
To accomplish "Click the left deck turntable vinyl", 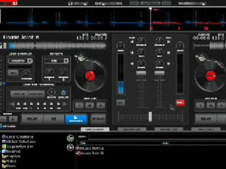I will coord(90,76).
